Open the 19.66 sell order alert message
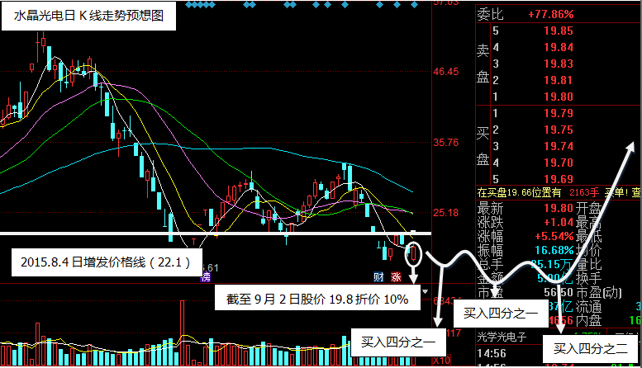 tap(559, 192)
